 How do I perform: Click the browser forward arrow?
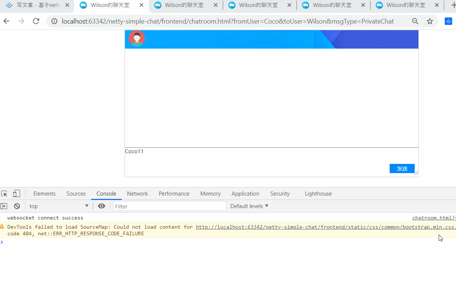click(21, 21)
